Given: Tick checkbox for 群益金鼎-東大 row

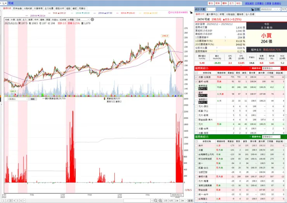Looking at the screenshot, I should click(196, 120).
